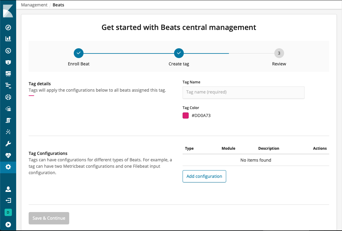Go to the Management breadcrumb
This screenshot has width=342, height=231.
click(34, 5)
